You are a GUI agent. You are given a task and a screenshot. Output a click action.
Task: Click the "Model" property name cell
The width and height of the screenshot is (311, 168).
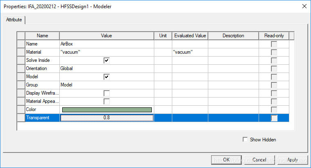[42, 77]
